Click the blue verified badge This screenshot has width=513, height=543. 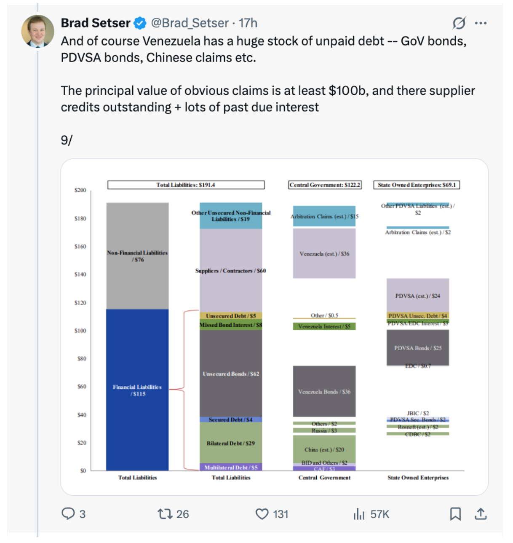pyautogui.click(x=140, y=23)
